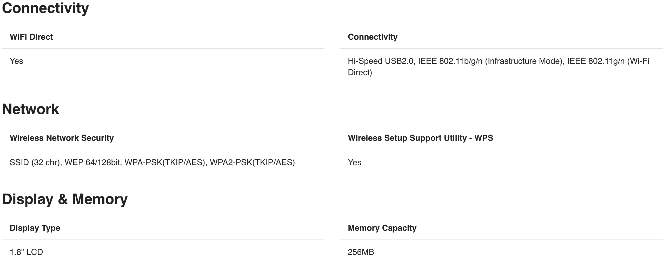Click the Yes value under WiFi Direct
664x280 pixels.
[x=16, y=61]
